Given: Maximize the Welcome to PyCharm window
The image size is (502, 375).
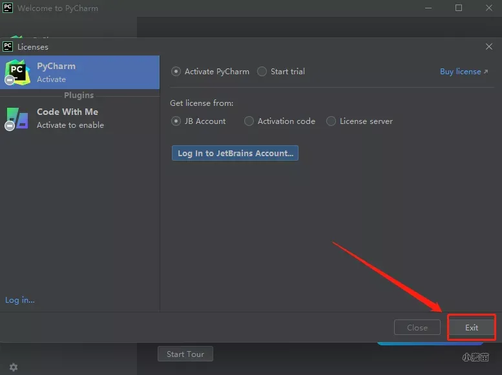Looking at the screenshot, I should tap(459, 8).
